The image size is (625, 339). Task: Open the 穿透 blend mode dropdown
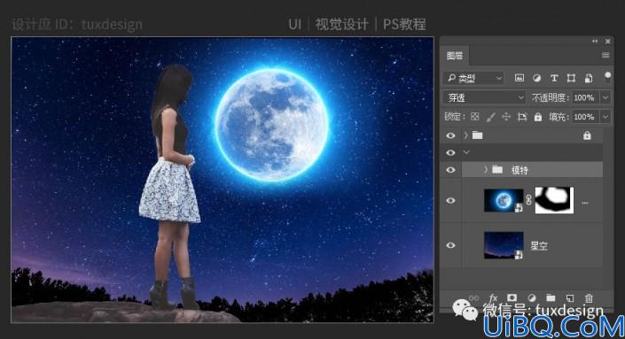[x=484, y=97]
